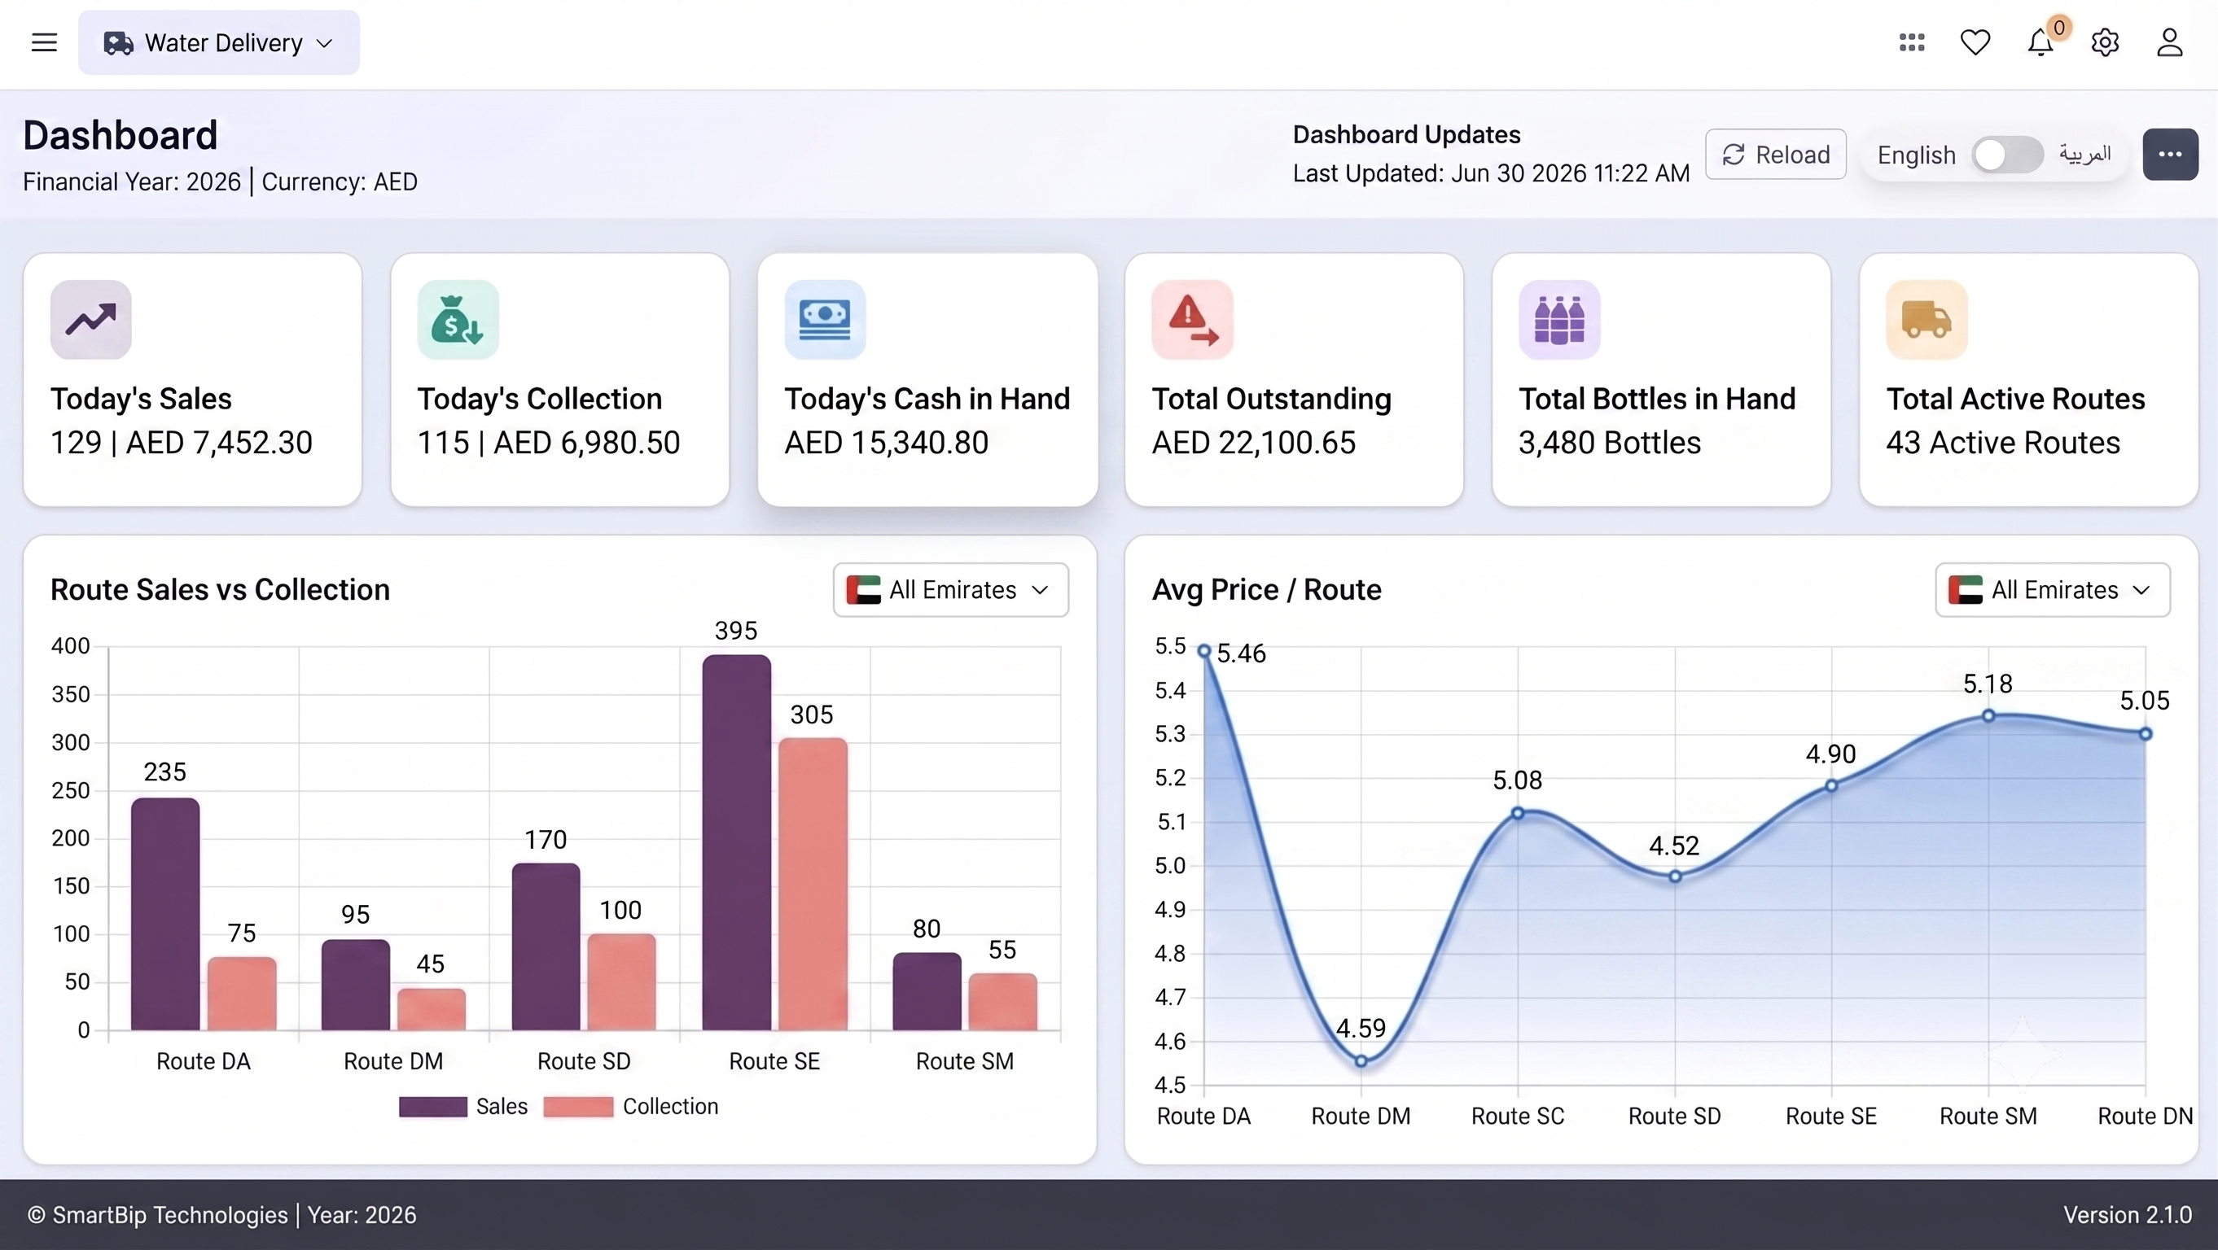Open All Emirates dropdown in Route Sales chart
2218x1250 pixels.
coord(950,590)
